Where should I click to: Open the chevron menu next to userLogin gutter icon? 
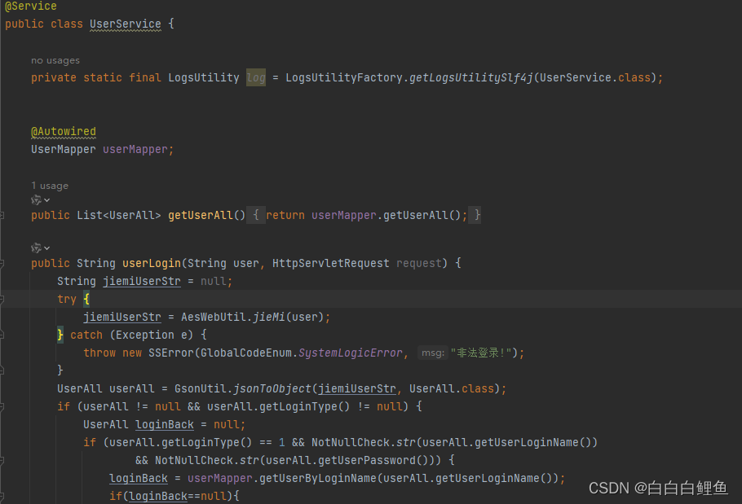pyautogui.click(x=46, y=248)
